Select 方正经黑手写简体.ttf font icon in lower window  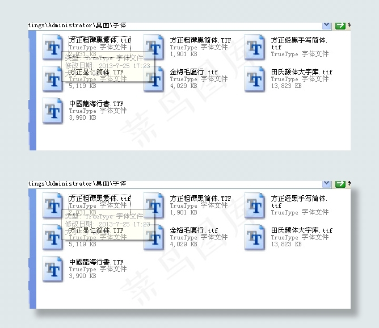pos(255,205)
